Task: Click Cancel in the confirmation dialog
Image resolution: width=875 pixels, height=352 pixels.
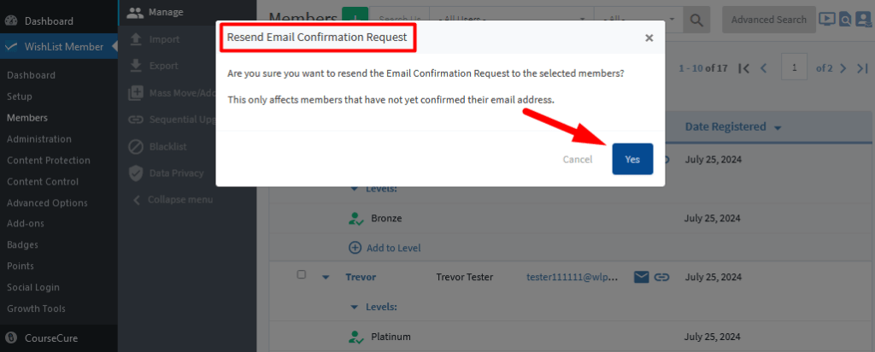Action: tap(578, 159)
